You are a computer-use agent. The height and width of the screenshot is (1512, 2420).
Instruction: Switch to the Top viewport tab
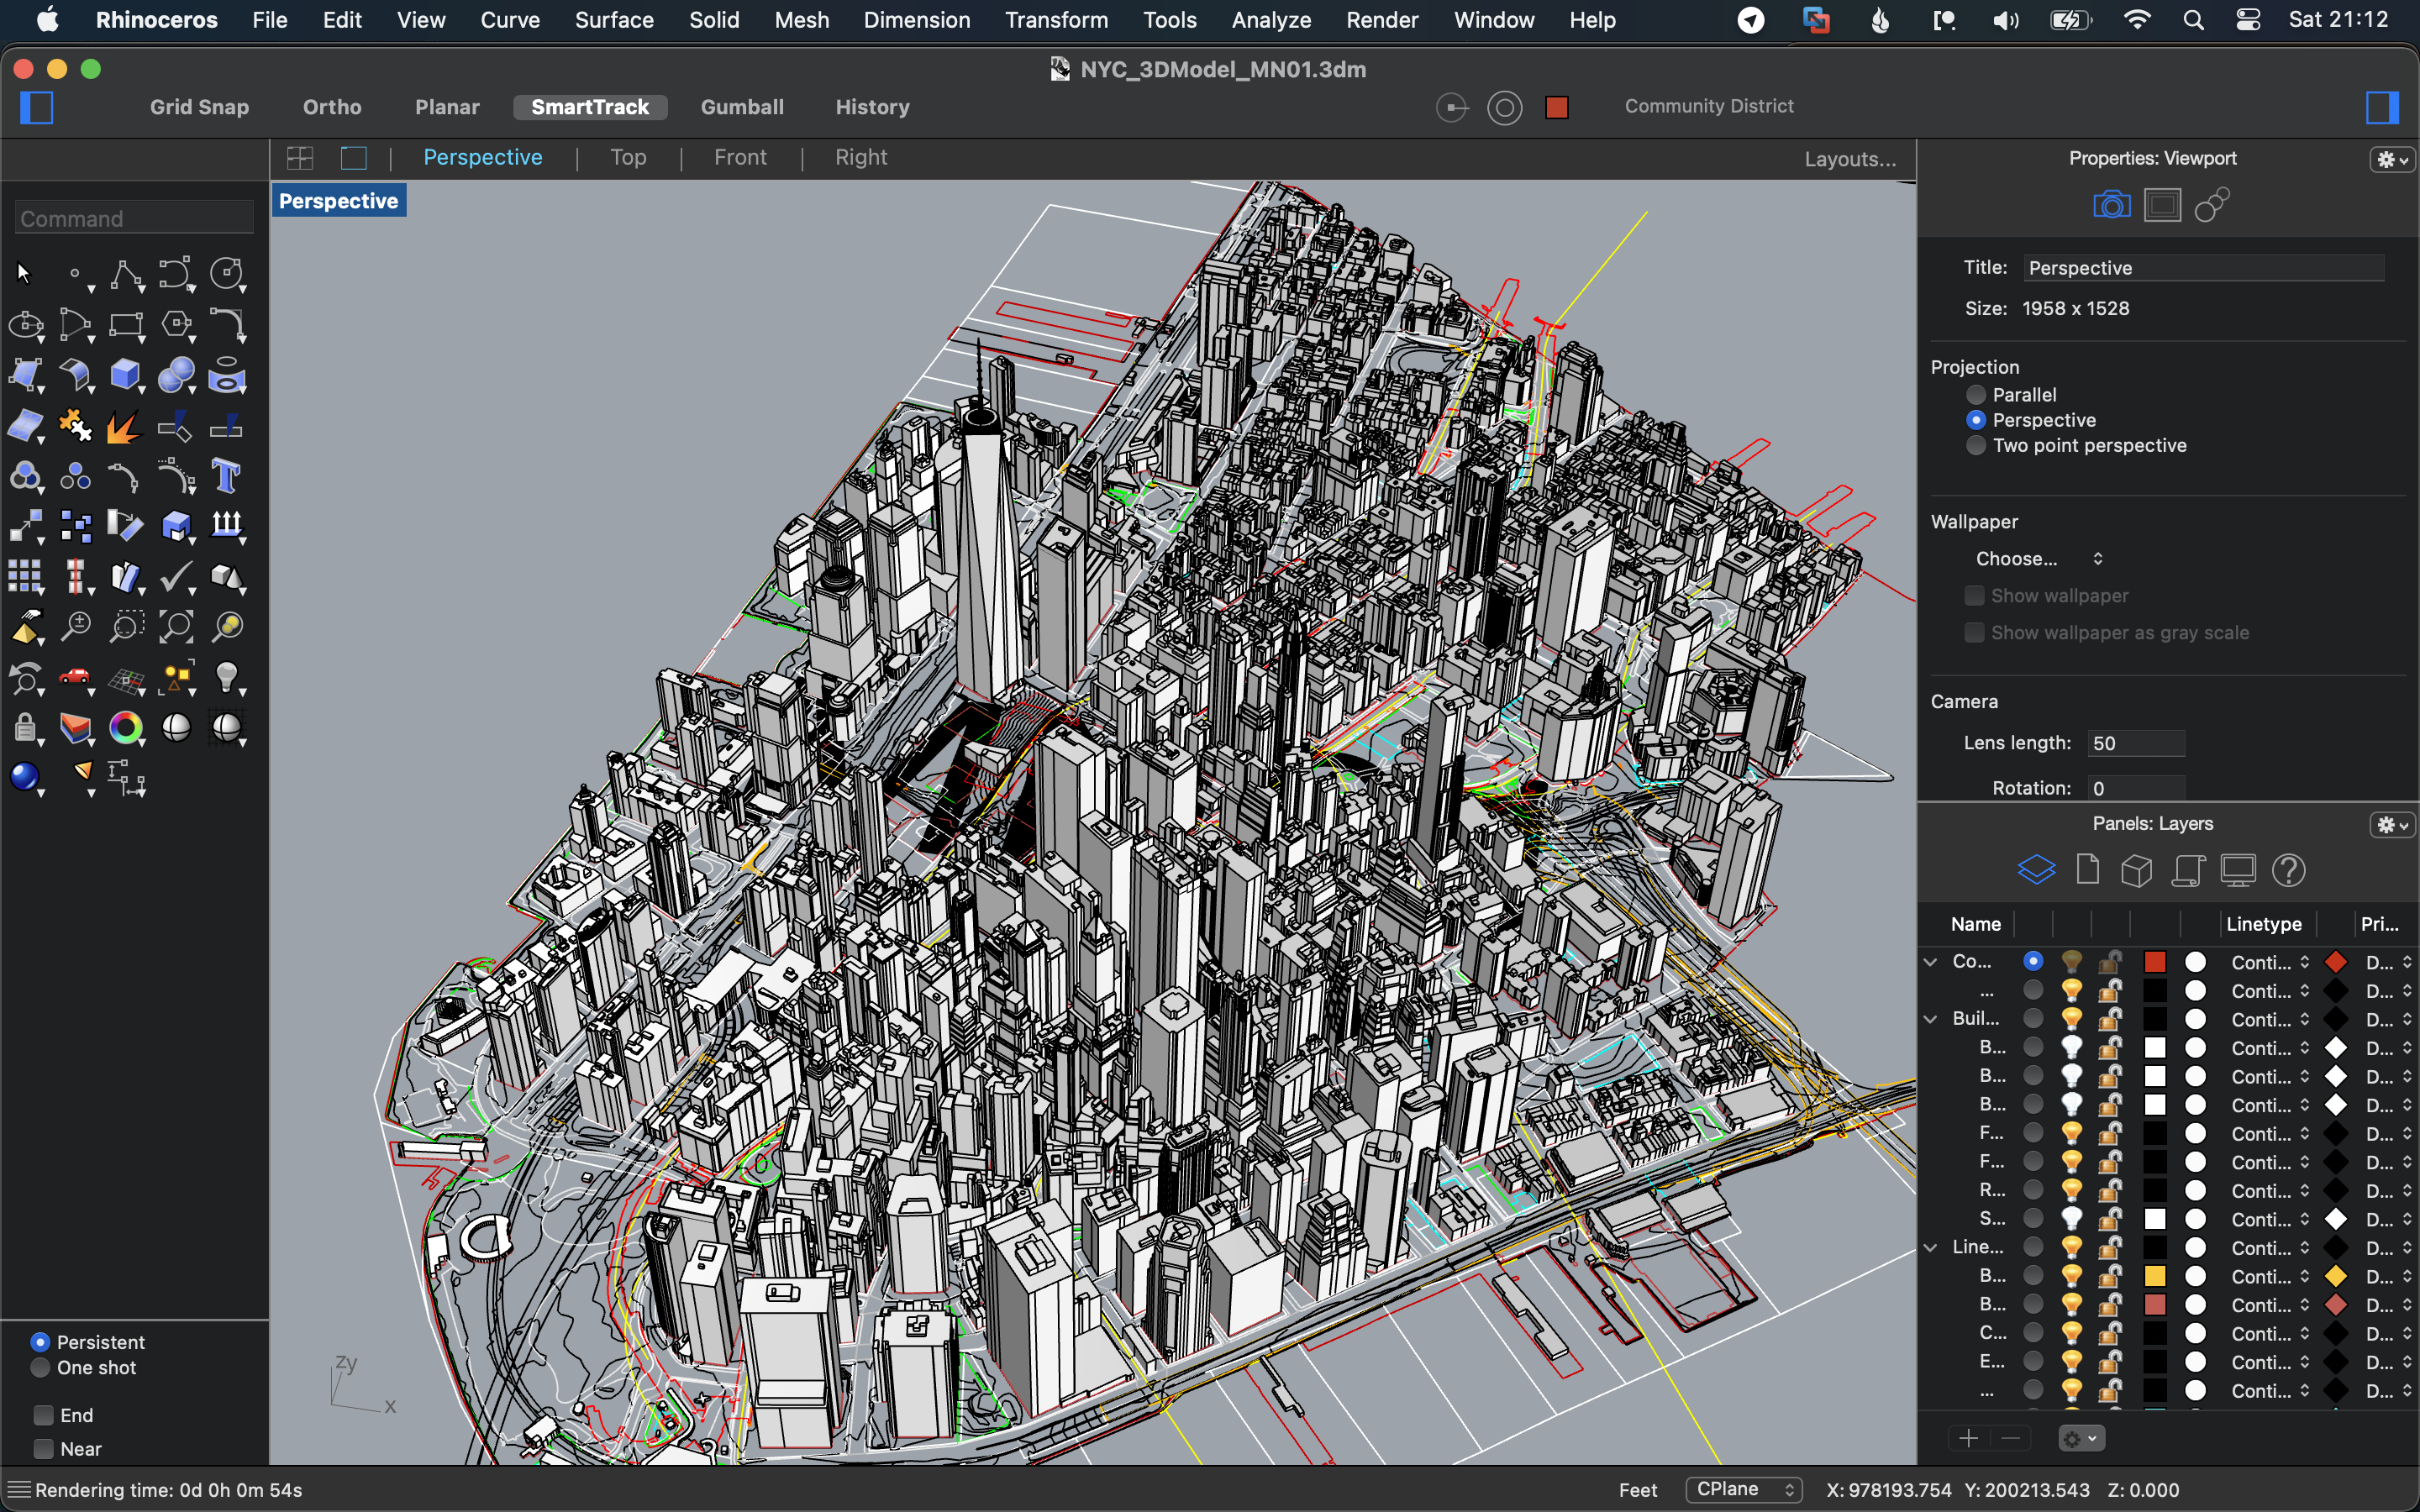point(628,158)
